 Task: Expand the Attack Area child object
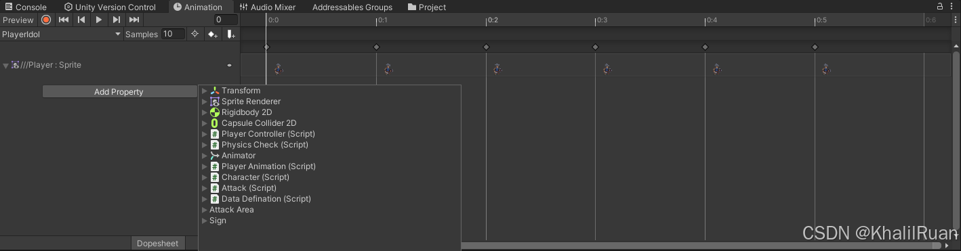[205, 210]
